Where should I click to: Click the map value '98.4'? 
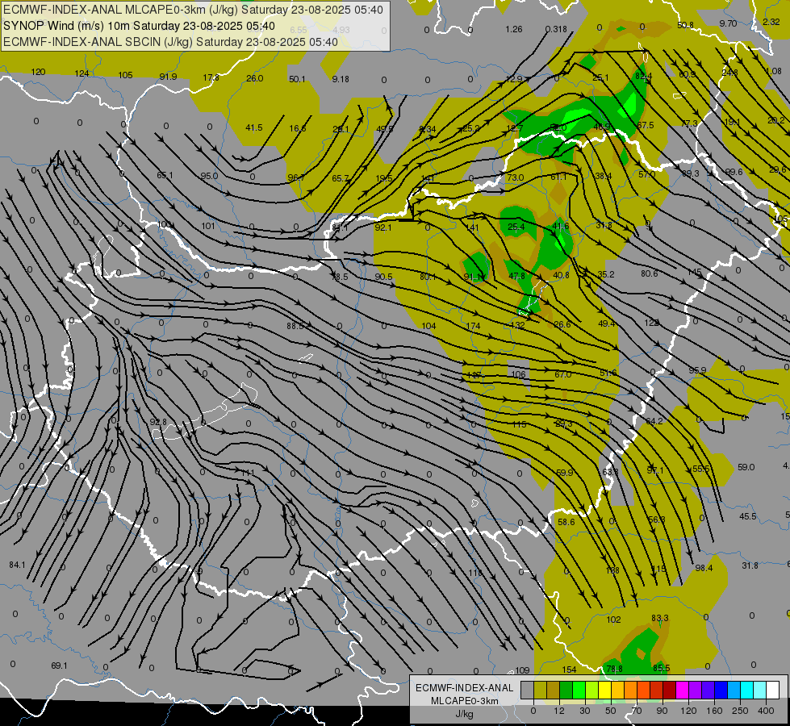[x=704, y=568]
